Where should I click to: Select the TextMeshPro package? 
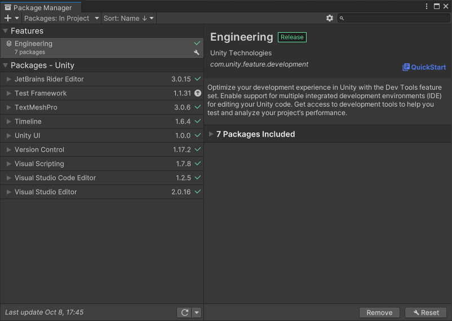pyautogui.click(x=102, y=107)
